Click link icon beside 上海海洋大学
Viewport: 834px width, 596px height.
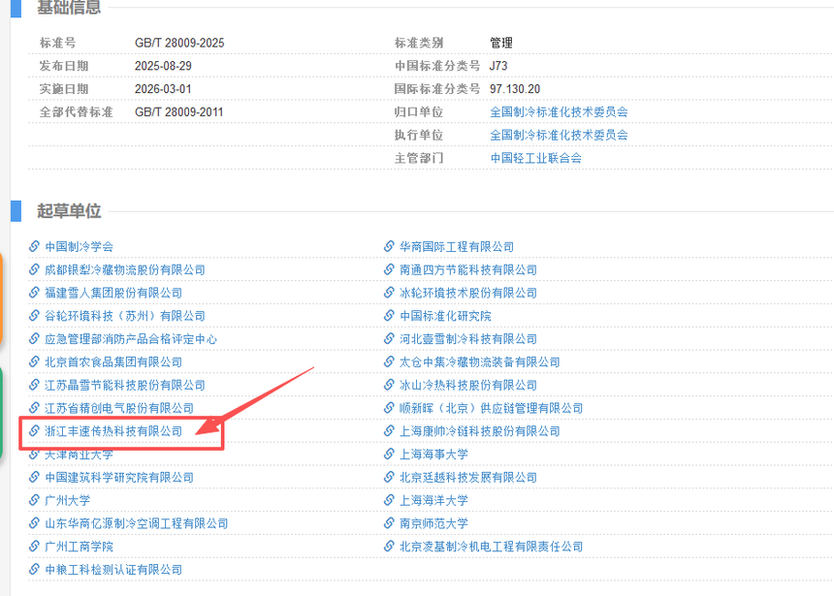pos(389,500)
